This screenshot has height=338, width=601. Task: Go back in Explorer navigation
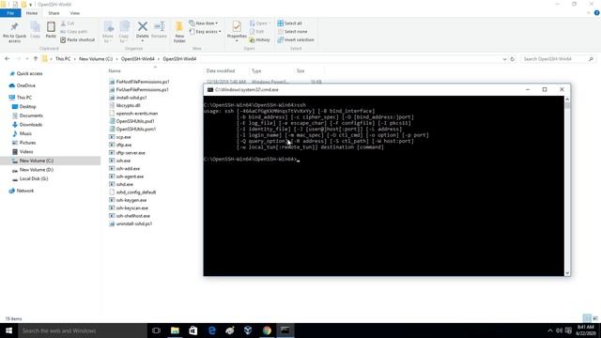click(8, 59)
